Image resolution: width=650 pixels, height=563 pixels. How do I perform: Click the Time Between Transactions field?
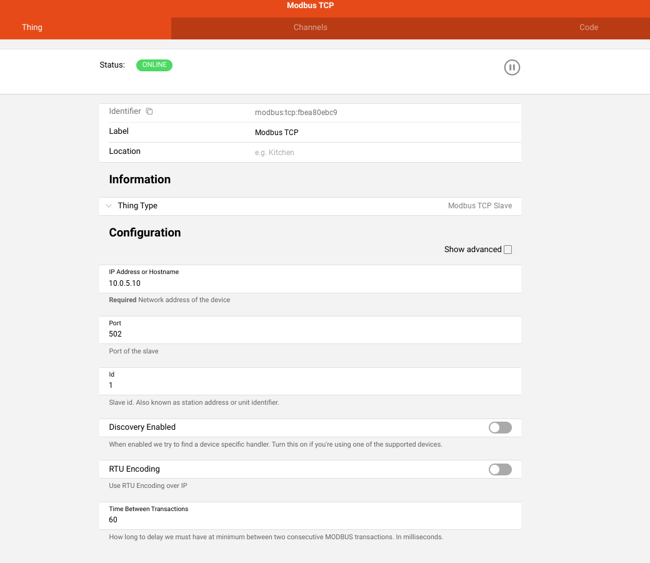pyautogui.click(x=309, y=520)
